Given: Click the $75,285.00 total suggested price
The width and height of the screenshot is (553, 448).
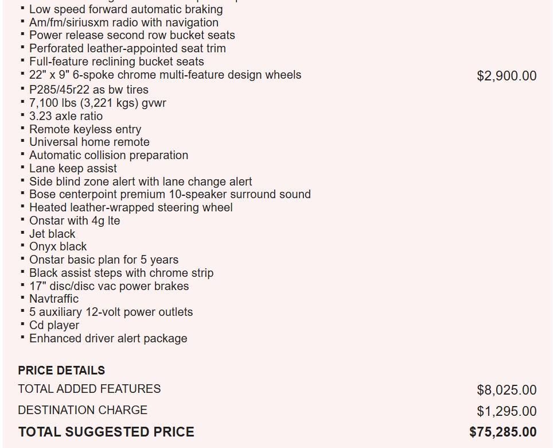Looking at the screenshot, I should click(503, 432).
